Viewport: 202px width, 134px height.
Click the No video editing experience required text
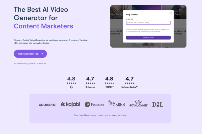(30, 63)
